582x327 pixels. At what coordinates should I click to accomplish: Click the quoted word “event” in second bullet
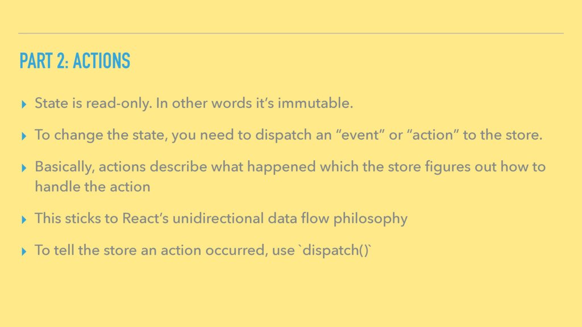tap(360, 135)
